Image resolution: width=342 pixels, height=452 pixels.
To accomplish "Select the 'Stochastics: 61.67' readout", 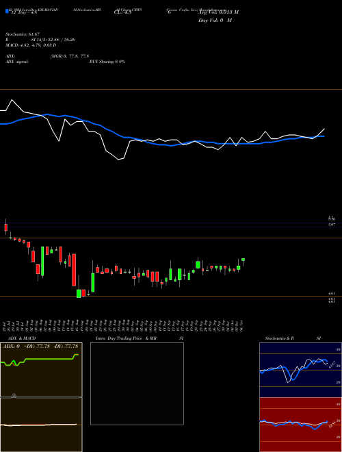I will pyautogui.click(x=22, y=34).
